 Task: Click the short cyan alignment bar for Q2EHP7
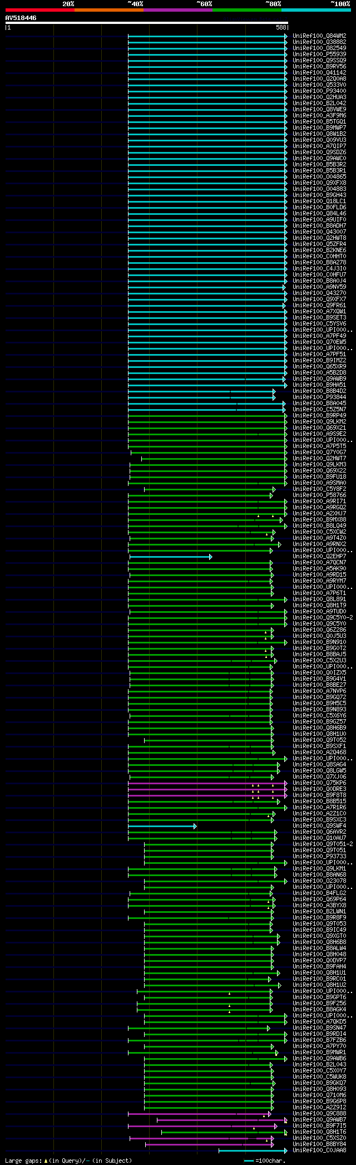[x=171, y=557]
